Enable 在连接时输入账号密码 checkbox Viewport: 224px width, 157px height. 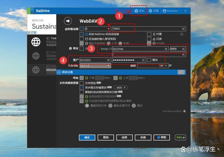[x=82, y=39]
